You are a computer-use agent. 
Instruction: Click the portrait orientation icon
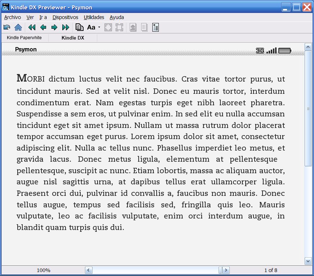click(133, 27)
